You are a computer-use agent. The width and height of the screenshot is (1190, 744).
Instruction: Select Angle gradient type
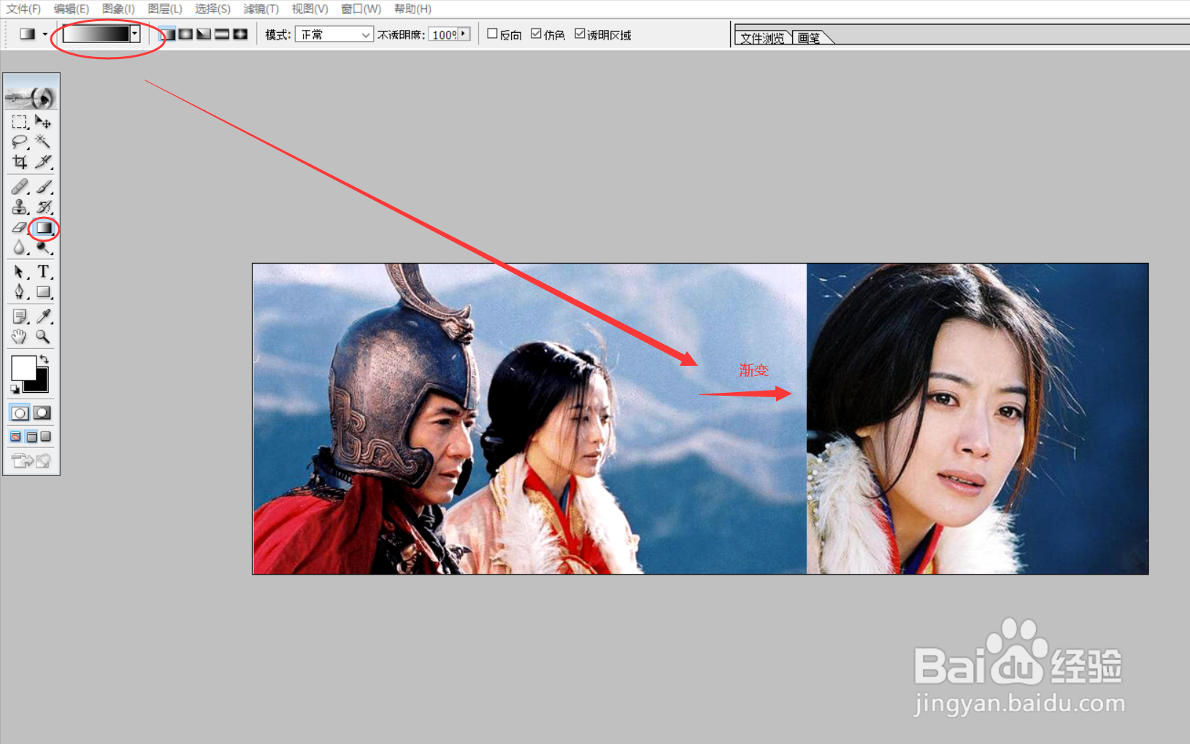(x=204, y=34)
